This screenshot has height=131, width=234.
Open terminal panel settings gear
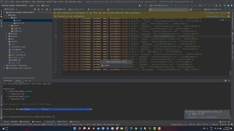click(225, 81)
